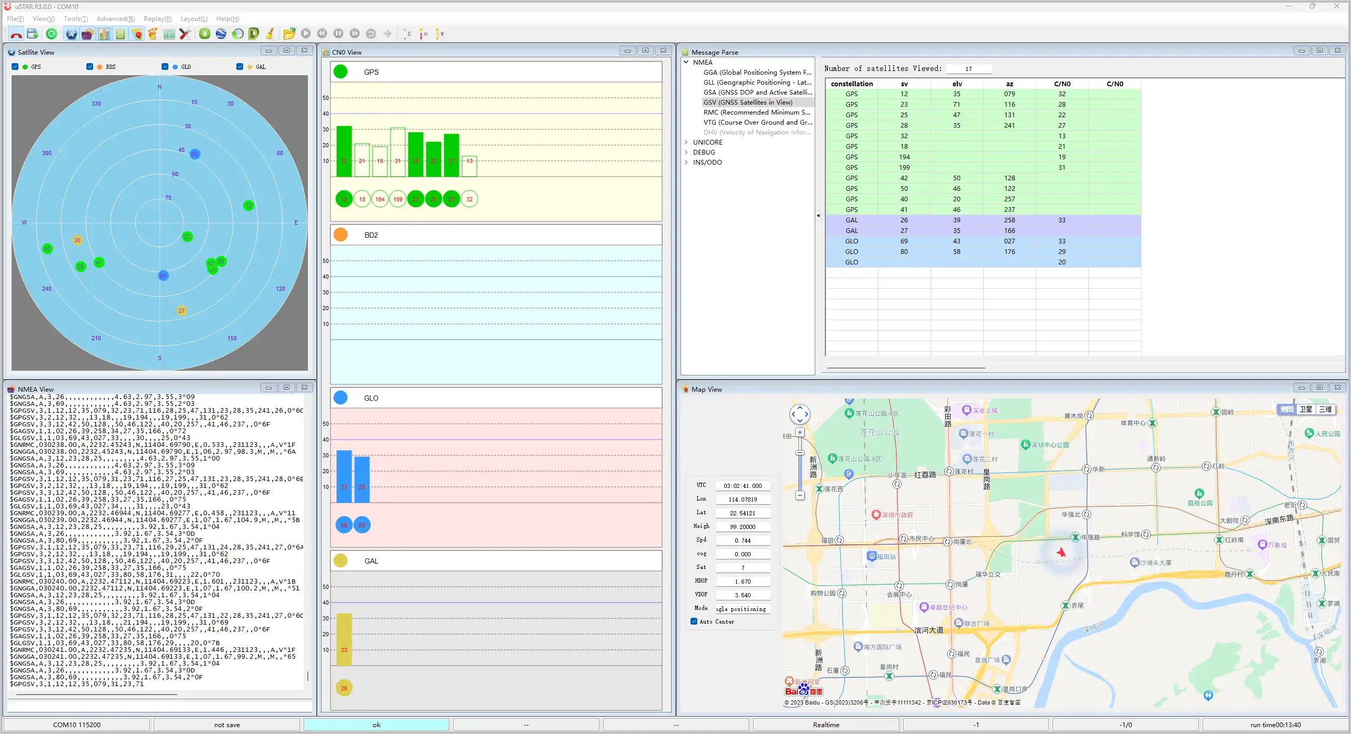Click the green refresh icon in toolbar
The width and height of the screenshot is (1351, 734).
point(52,34)
